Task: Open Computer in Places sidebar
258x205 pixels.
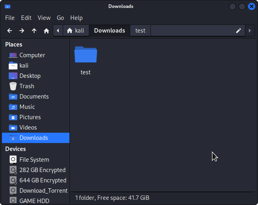Action: [x=36, y=55]
